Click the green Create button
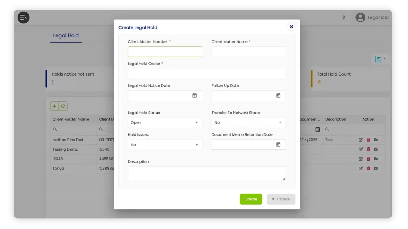Image resolution: width=408 pixels, height=229 pixels. click(251, 199)
